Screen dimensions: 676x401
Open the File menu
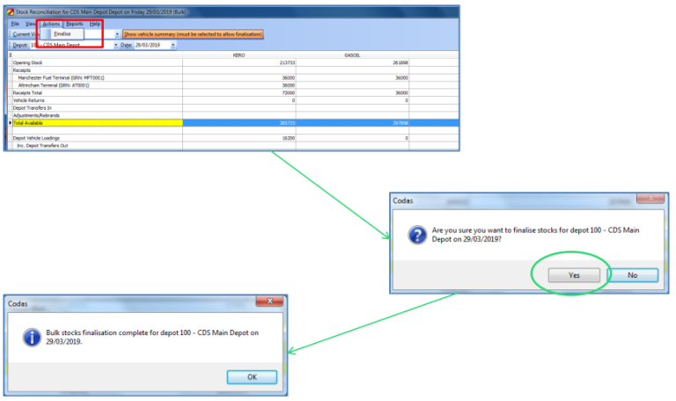point(15,24)
